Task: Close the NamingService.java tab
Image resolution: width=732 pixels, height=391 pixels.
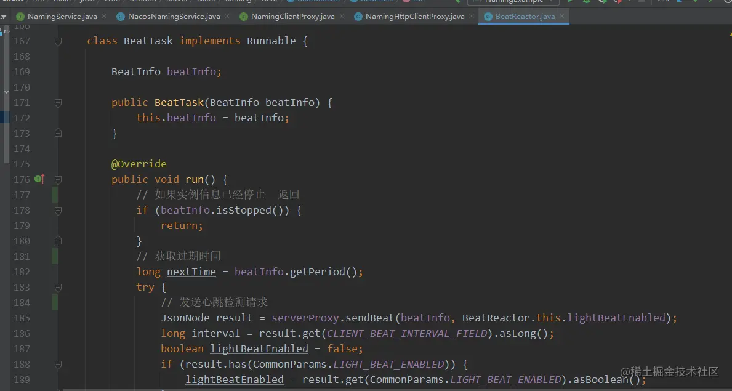Action: coord(103,17)
